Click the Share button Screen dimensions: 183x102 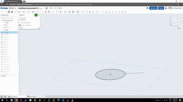point(161,8)
